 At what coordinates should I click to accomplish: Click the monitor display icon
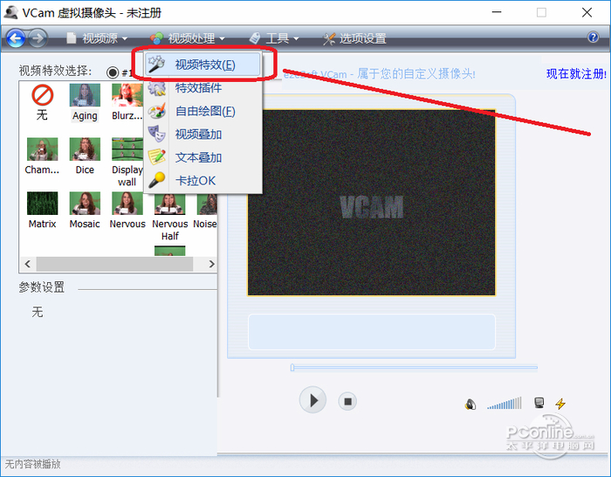539,403
